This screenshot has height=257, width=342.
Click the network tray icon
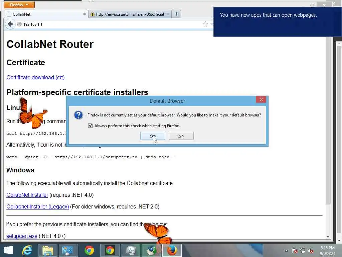coord(303,251)
